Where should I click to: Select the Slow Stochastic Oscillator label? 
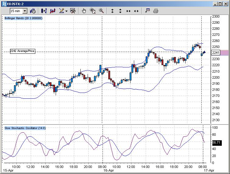pyautogui.click(x=25, y=128)
